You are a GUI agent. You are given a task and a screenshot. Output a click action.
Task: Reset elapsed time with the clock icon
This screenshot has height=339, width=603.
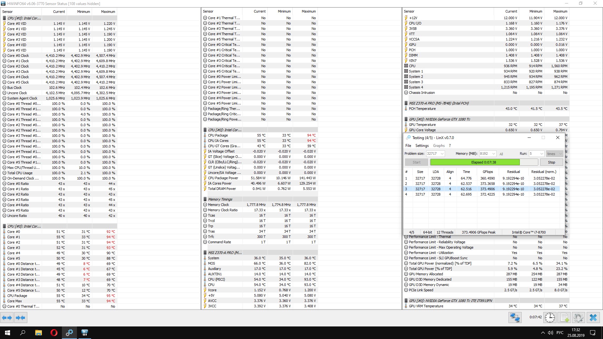(x=550, y=318)
